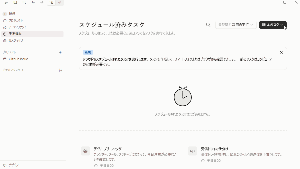Image resolution: width=300 pixels, height=169 pixels.
Task: Open カスタマイズ in the sidebar
Action: click(x=33, y=40)
